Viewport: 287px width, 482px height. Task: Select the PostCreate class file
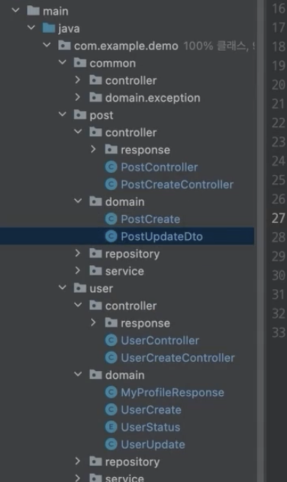[x=150, y=219]
